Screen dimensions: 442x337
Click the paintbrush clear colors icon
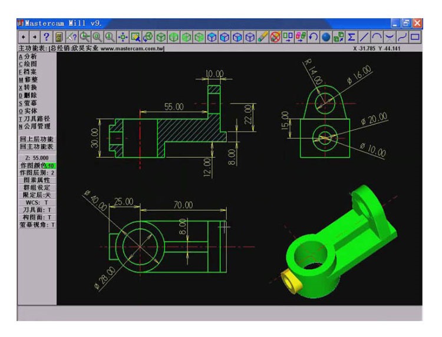pyautogui.click(x=263, y=37)
